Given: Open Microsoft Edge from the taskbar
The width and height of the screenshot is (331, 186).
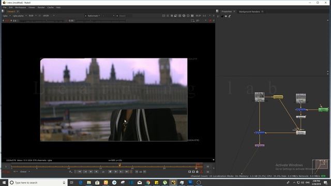Looking at the screenshot, I should [81, 182].
